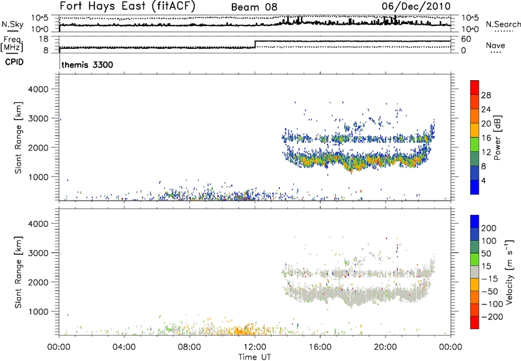Select the 'themis 3300' CPID text
Screen dimensions: 521x361
point(87,65)
